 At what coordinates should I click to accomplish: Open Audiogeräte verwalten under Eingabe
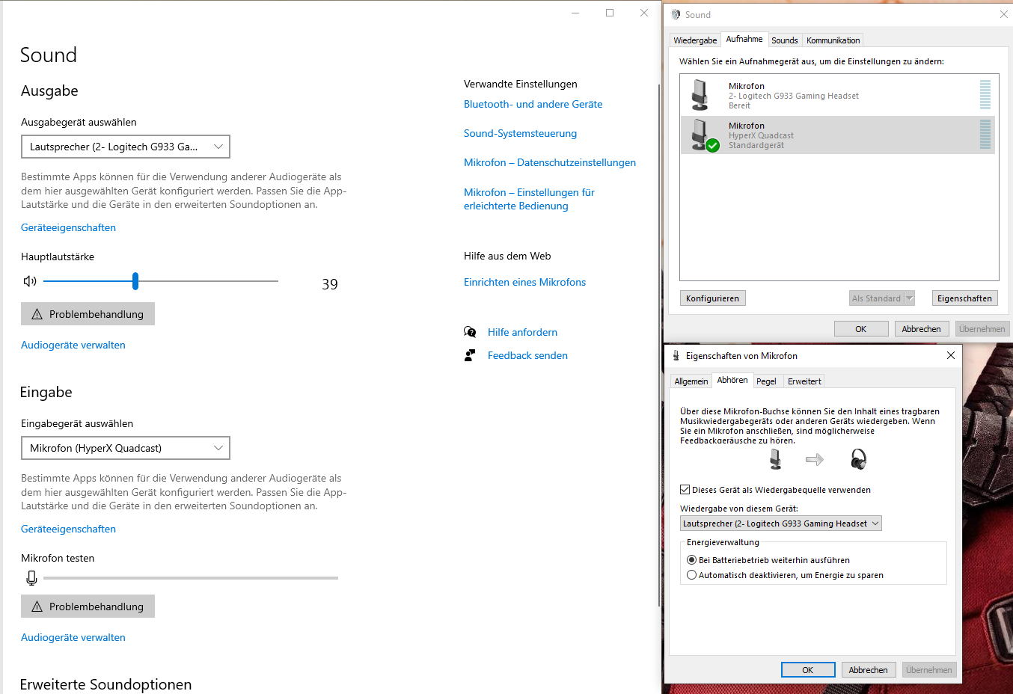(73, 637)
